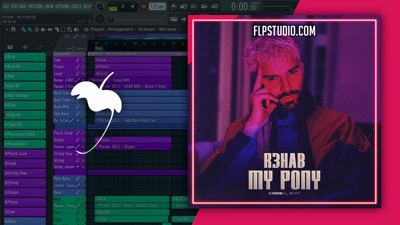Image resolution: width=400 pixels, height=225 pixels.
Task: Show piano patterns in the picker panel
Action: point(10,47)
